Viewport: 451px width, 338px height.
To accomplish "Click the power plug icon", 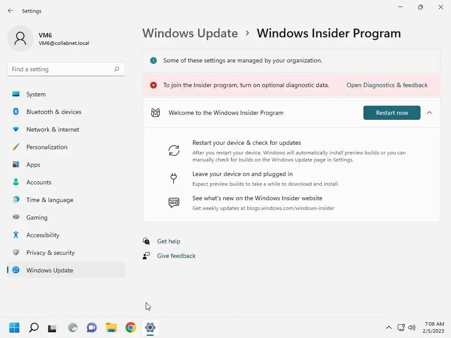I will click(x=174, y=178).
